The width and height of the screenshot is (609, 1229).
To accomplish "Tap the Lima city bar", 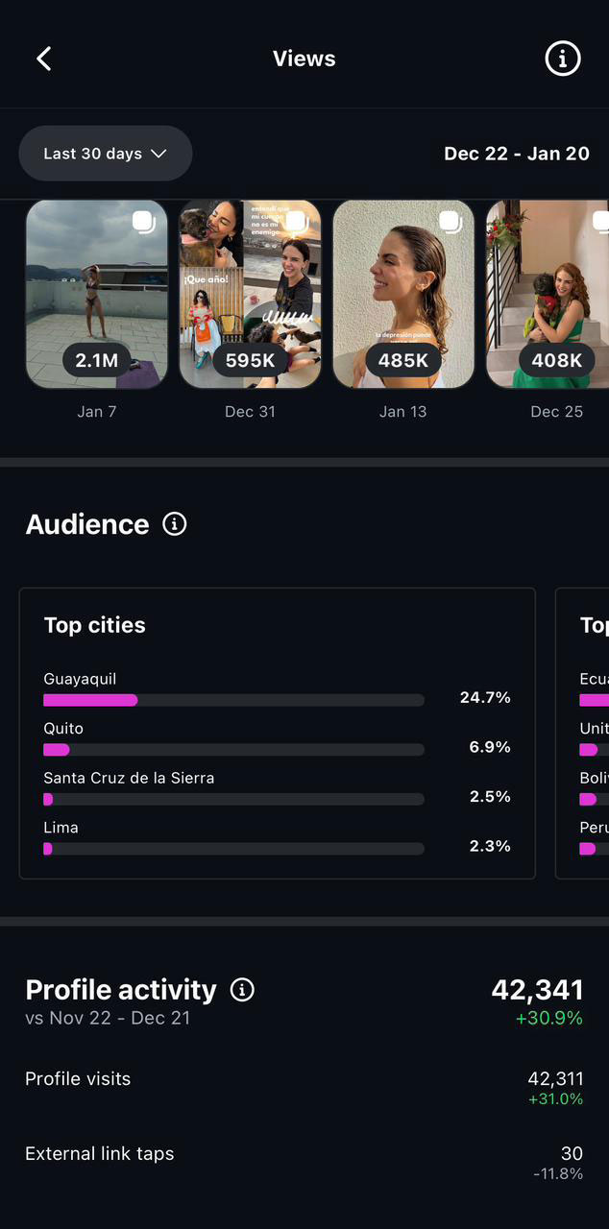I will coord(233,849).
